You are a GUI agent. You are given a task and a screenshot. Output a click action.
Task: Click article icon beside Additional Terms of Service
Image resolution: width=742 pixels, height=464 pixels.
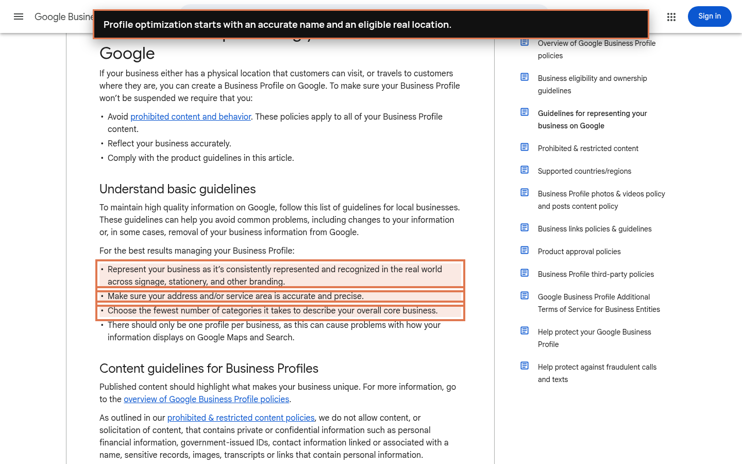tap(525, 295)
